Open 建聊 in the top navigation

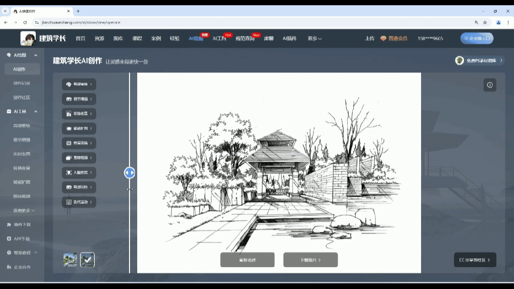[269, 39]
